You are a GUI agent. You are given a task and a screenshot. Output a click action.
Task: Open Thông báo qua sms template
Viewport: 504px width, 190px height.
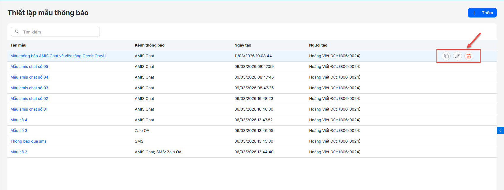pos(28,141)
